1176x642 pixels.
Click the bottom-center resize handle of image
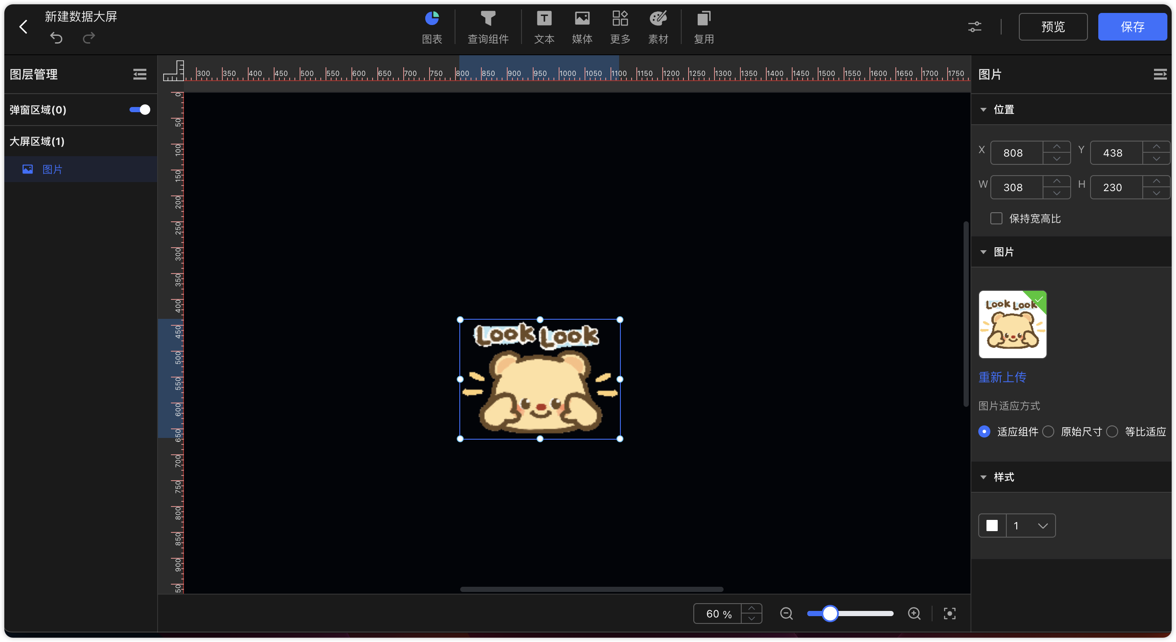[x=540, y=439]
